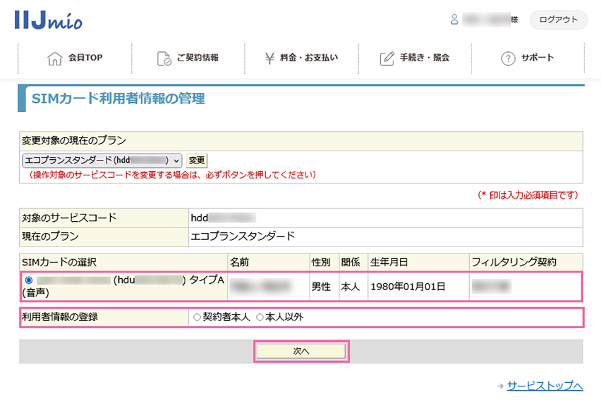
Task: Open the エコプランスタンダード plan dropdown
Action: click(x=102, y=160)
